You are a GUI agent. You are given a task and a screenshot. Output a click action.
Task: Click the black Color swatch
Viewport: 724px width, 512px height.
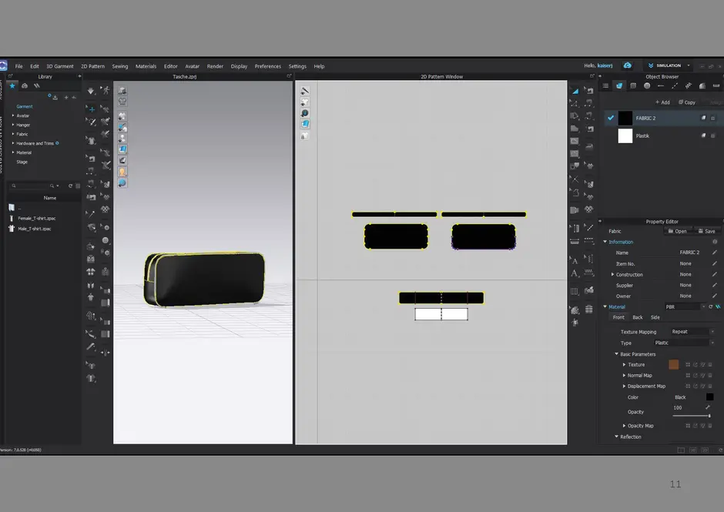pos(709,397)
